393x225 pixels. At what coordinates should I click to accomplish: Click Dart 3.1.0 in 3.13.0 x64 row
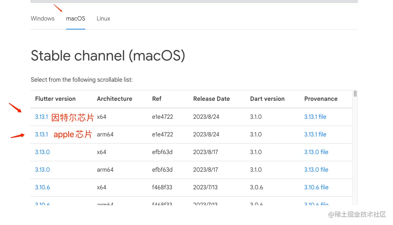coord(256,152)
